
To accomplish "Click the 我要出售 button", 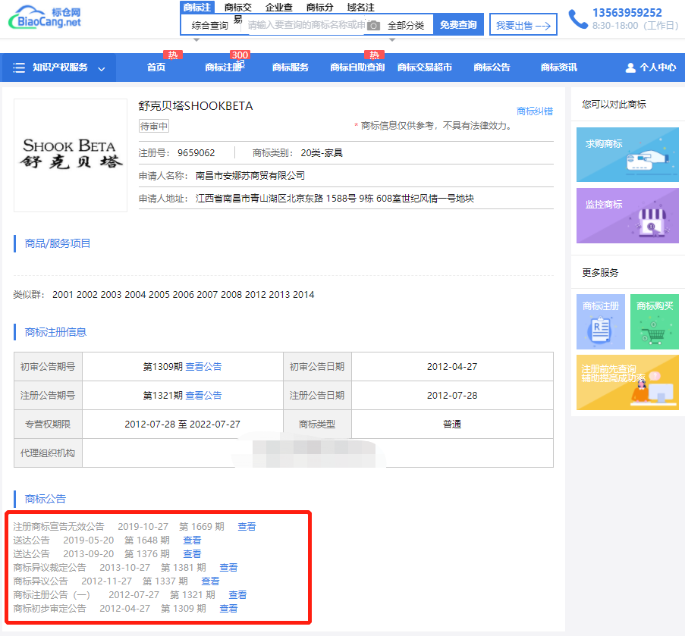I will [x=523, y=25].
